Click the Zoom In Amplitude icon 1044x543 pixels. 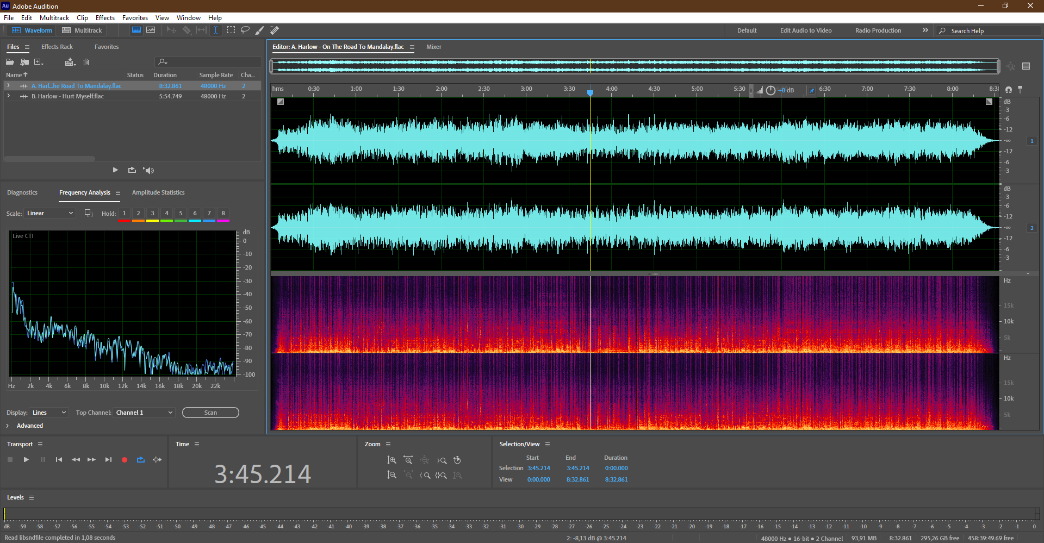[391, 460]
